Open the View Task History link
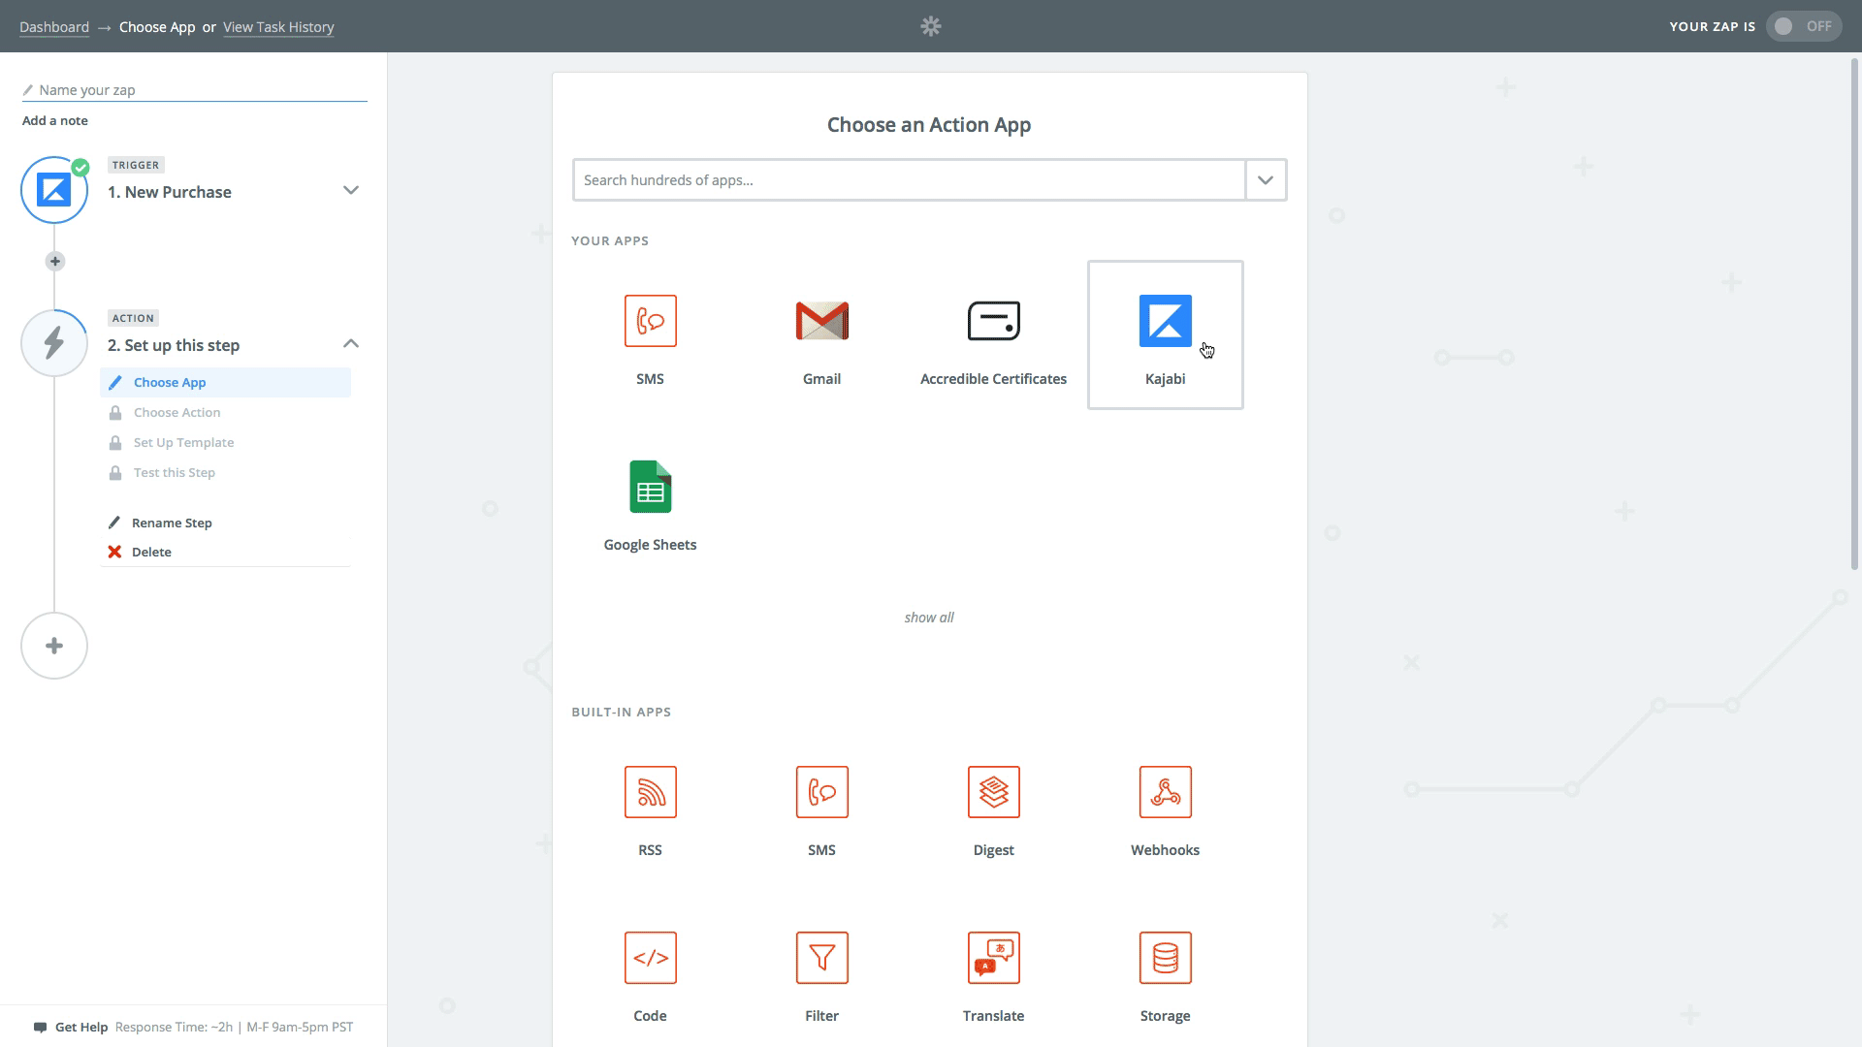Viewport: 1862px width, 1047px height. (278, 27)
